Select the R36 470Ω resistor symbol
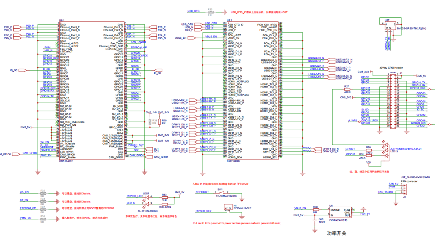The height and width of the screenshot is (239, 435). [164, 204]
